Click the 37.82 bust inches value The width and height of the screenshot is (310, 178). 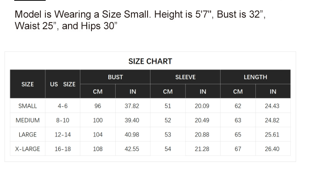click(x=132, y=106)
